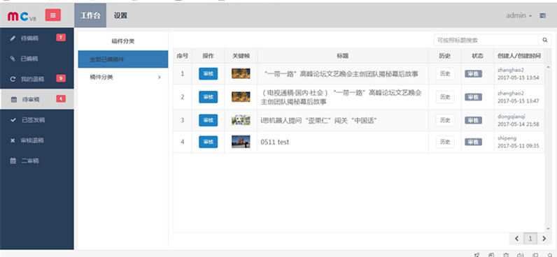Open 审核退稿 with the cross icon
Screen dimensions: 557x257
click(37, 140)
